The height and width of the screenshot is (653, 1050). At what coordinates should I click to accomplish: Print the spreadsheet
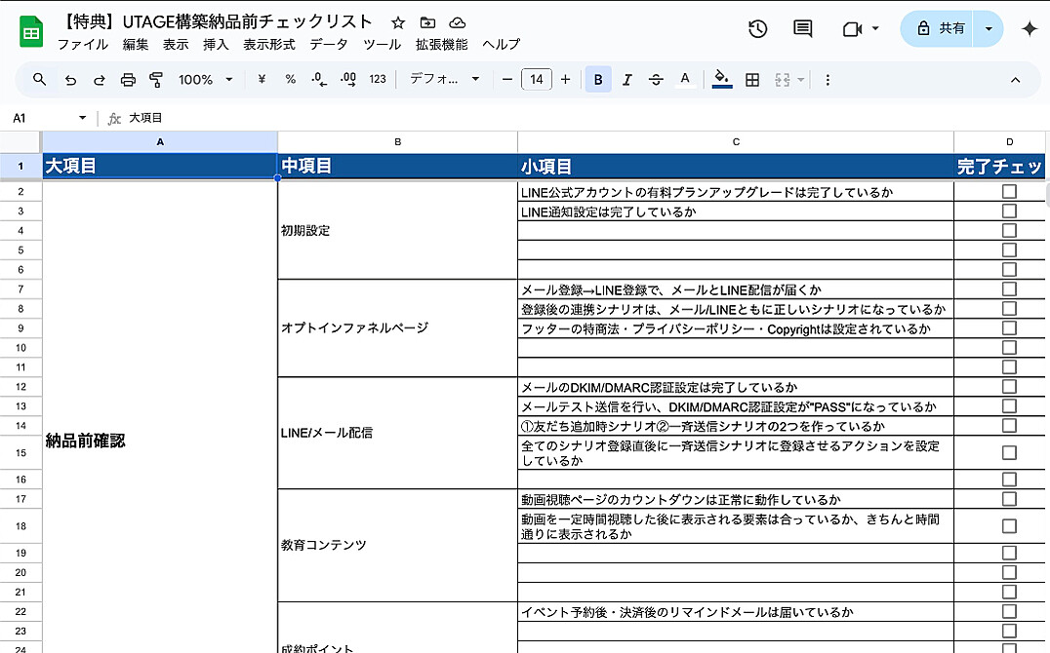coord(128,80)
